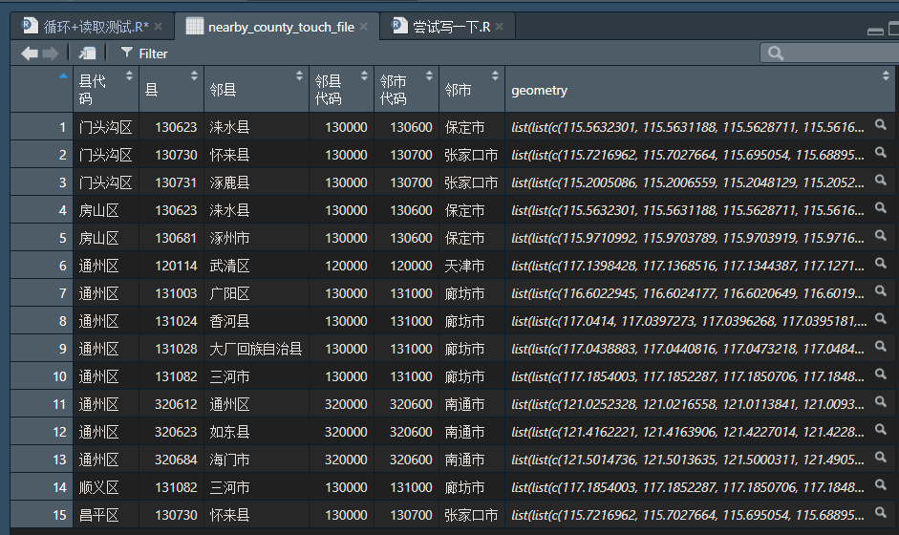The width and height of the screenshot is (899, 535).
Task: Go back with the left arrow icon
Action: tap(30, 53)
